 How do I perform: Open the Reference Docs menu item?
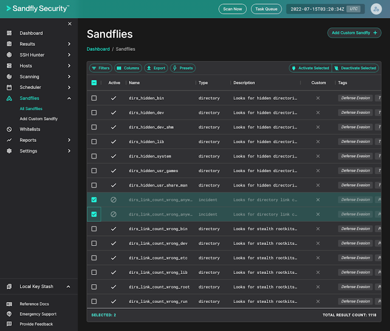(x=35, y=304)
